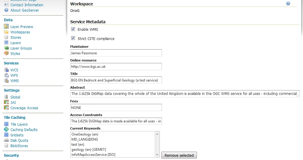Screen dimensions: 303x160
Task: Click the Caching Defaults globe icon
Action: point(6,130)
